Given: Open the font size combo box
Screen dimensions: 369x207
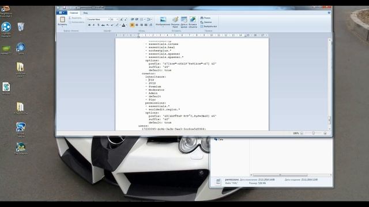Looking at the screenshot, I should point(114,19).
